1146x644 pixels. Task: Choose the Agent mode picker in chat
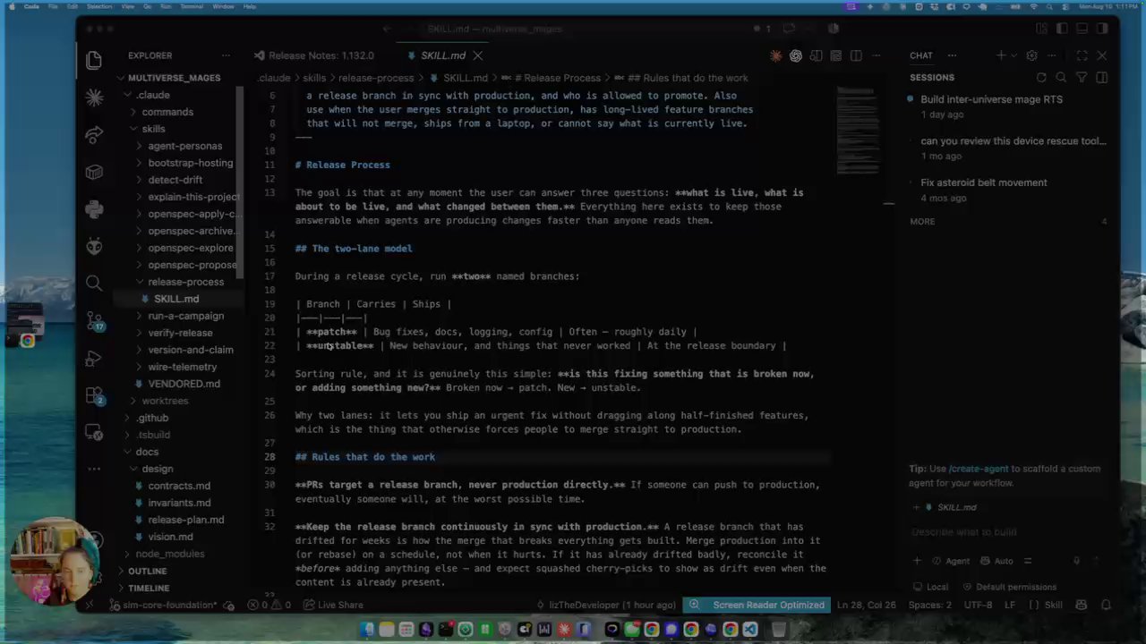pos(951,561)
